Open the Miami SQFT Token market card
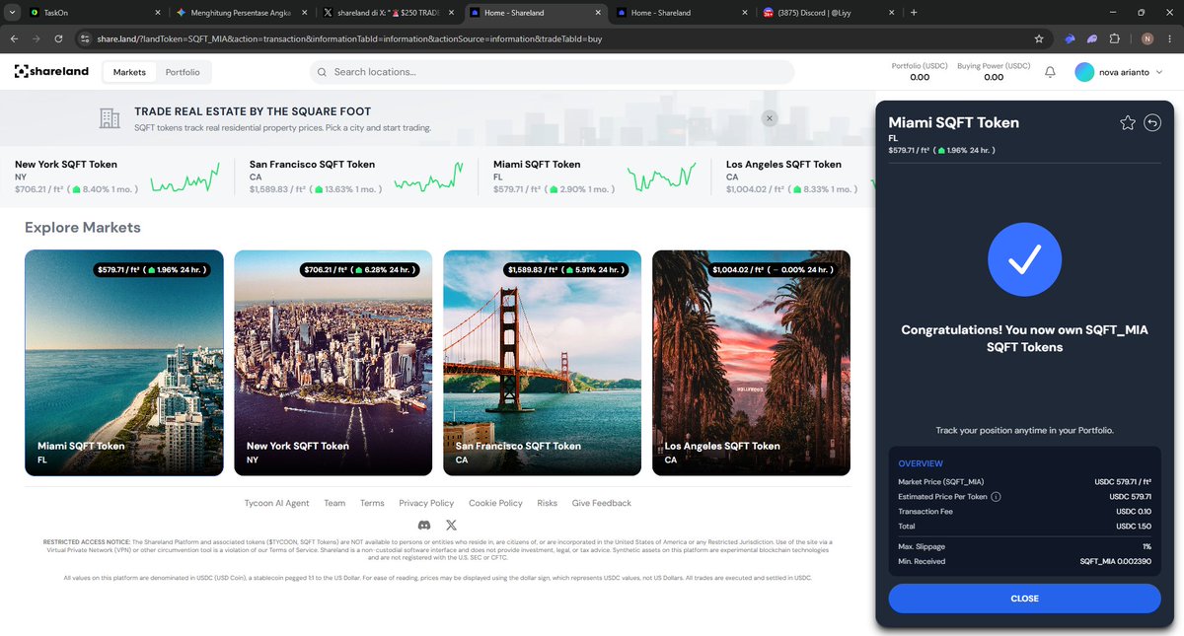The width and height of the screenshot is (1184, 636). point(124,363)
